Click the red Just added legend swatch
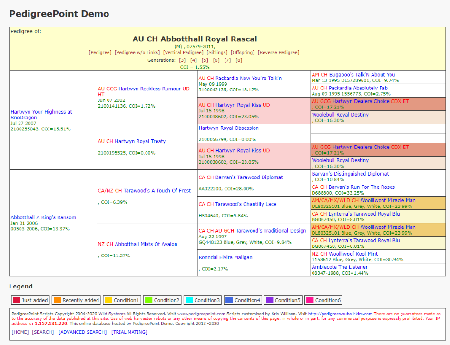The height and width of the screenshot is (345, 450). 17,300
